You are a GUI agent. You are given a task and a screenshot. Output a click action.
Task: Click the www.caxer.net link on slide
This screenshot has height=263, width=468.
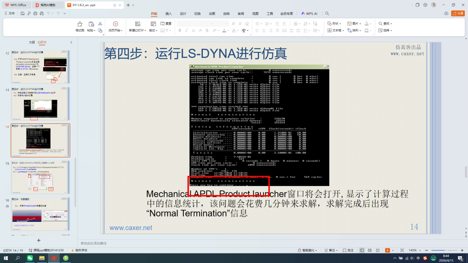point(131,228)
